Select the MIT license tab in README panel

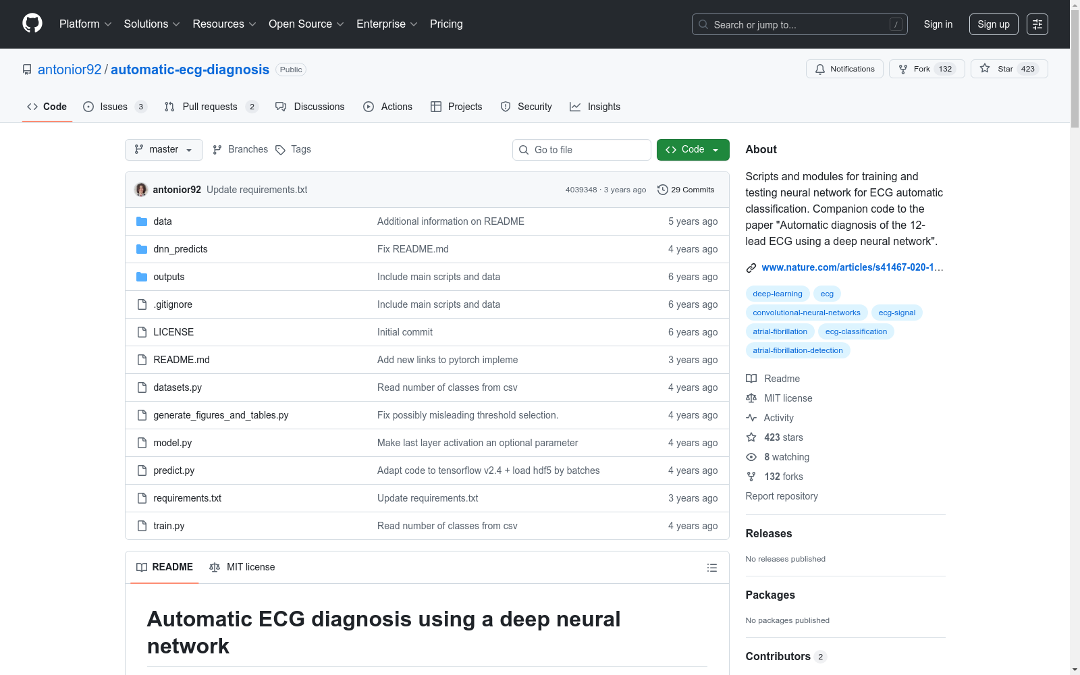(x=242, y=568)
